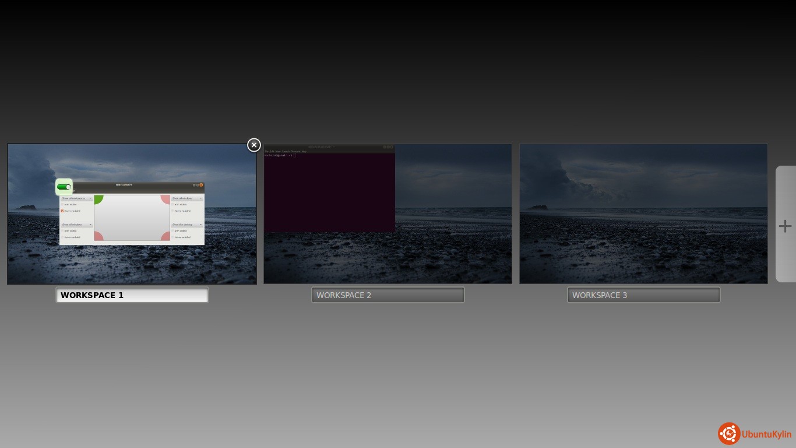
Task: Open the Show the desktop dropdown
Action: click(187, 225)
